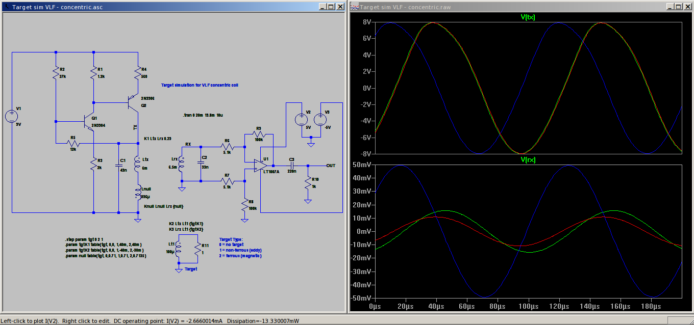Close the concentric.raw waveform window
Viewport: 694px width, 325px height.
tap(686, 7)
